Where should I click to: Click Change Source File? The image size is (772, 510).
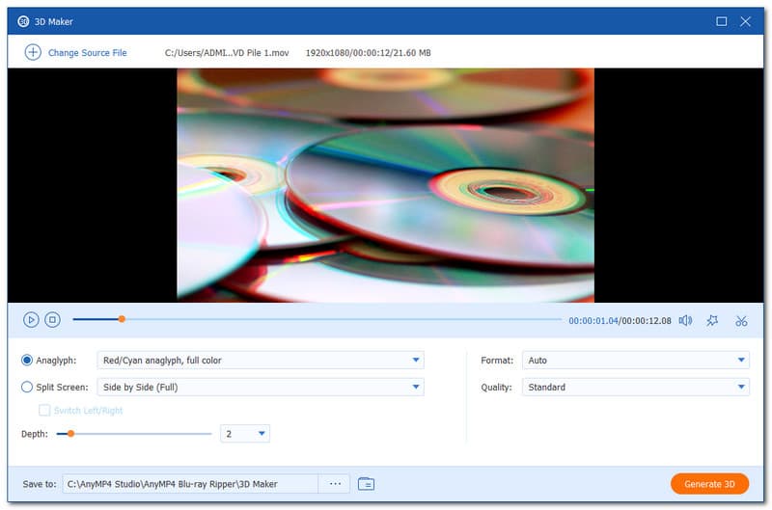tap(87, 52)
